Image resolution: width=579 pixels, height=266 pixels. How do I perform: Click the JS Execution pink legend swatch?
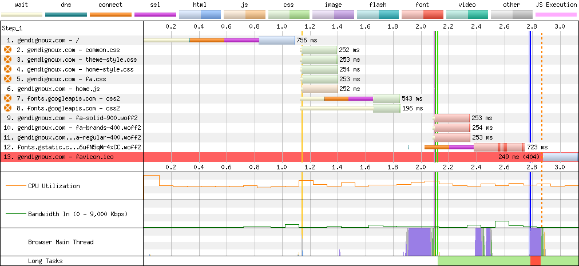click(556, 14)
